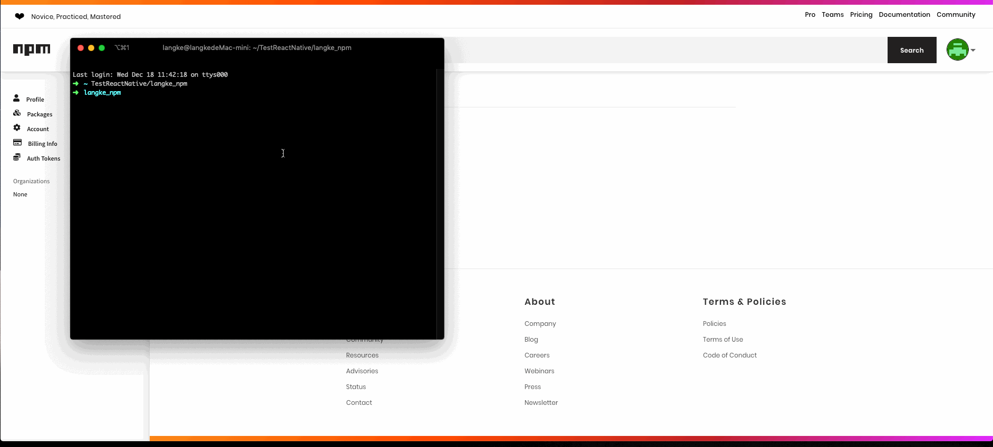The height and width of the screenshot is (447, 993).
Task: Open the user avatar menu
Action: (960, 50)
